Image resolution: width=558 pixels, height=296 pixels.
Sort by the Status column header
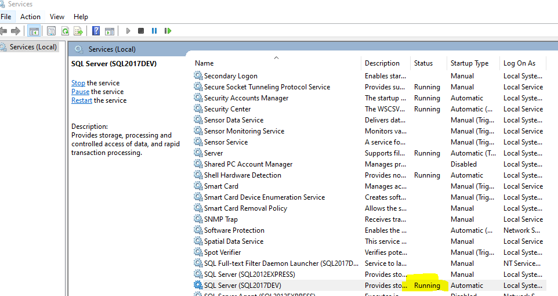pyautogui.click(x=423, y=63)
